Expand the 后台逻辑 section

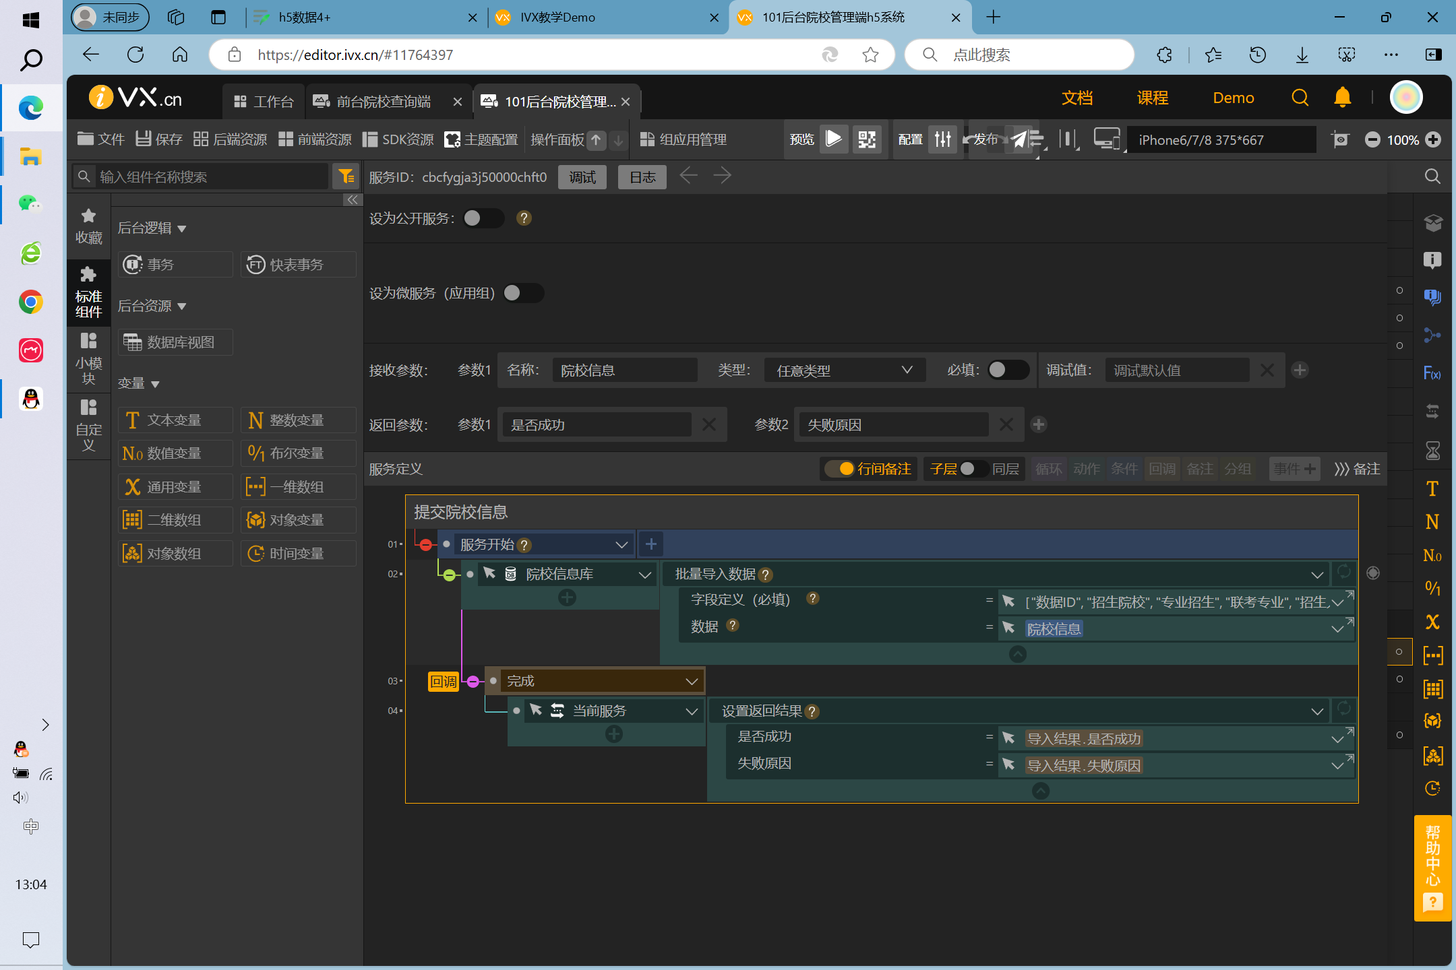[x=152, y=228]
